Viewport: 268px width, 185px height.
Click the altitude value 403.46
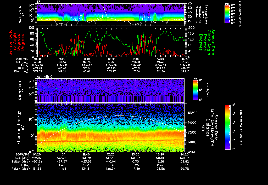coord(37,68)
